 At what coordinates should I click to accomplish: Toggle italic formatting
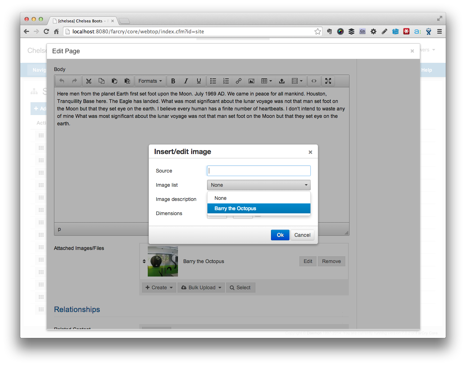186,81
